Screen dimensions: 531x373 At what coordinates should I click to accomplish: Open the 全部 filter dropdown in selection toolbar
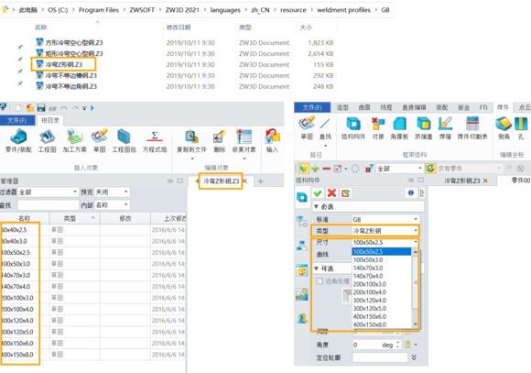(x=399, y=169)
